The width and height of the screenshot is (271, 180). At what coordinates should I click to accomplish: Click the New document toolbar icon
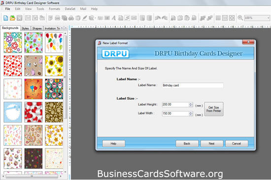pos(6,18)
